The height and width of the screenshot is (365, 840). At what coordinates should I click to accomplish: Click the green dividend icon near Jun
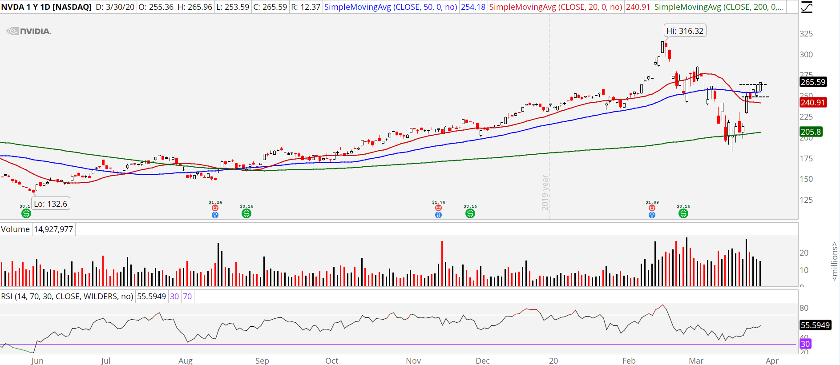tap(26, 213)
